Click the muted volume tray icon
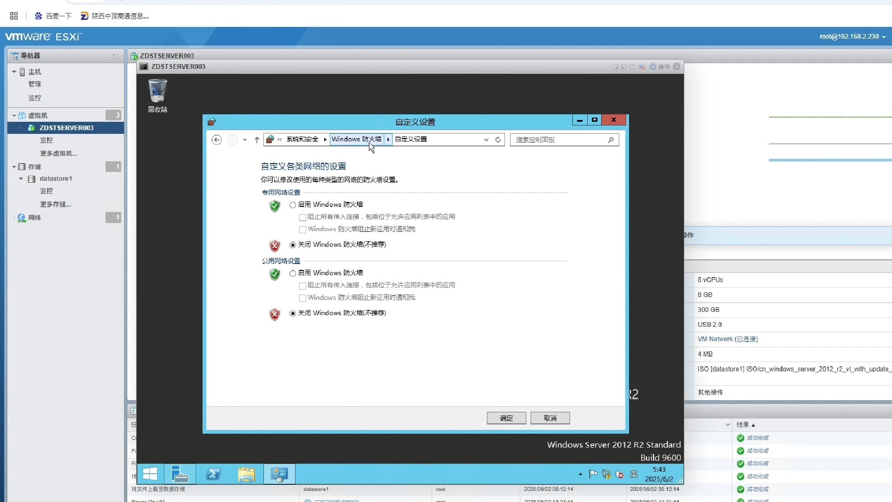 click(619, 474)
